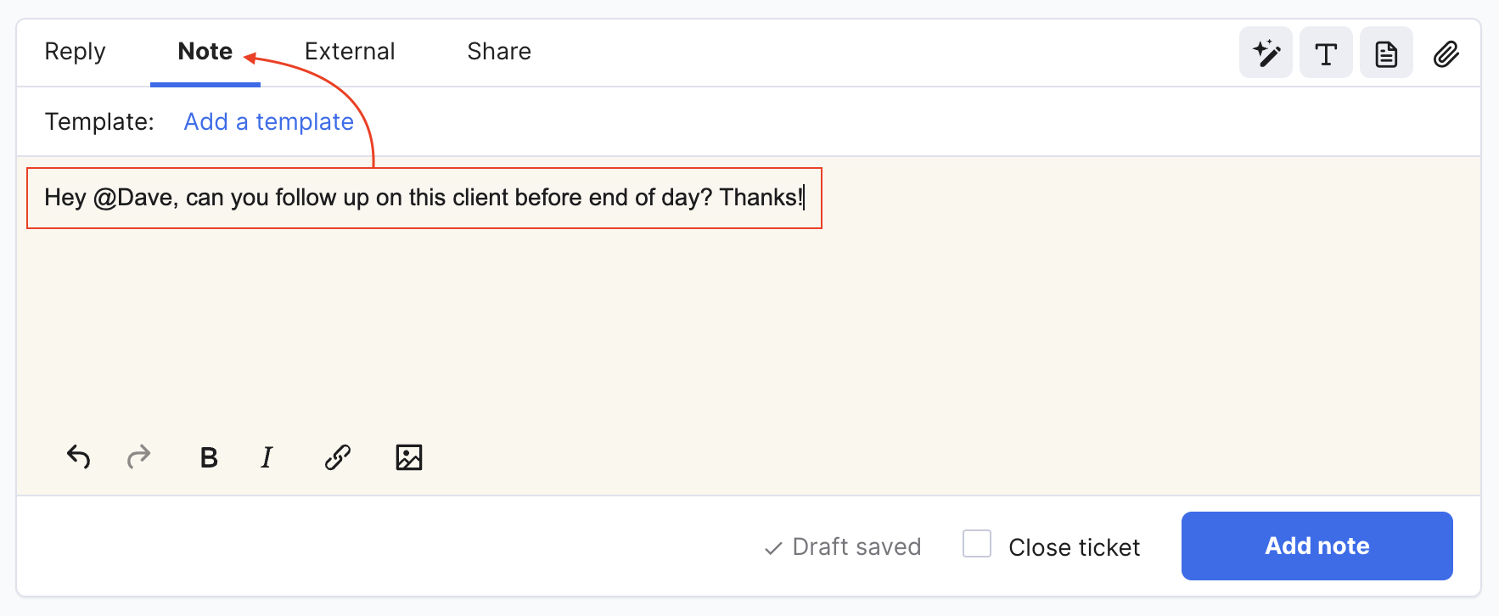
Task: Enable the Close ticket checkbox
Action: (977, 544)
